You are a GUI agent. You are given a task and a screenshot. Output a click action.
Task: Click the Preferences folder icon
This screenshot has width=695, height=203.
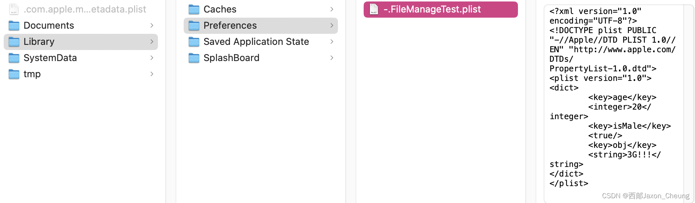pos(194,26)
